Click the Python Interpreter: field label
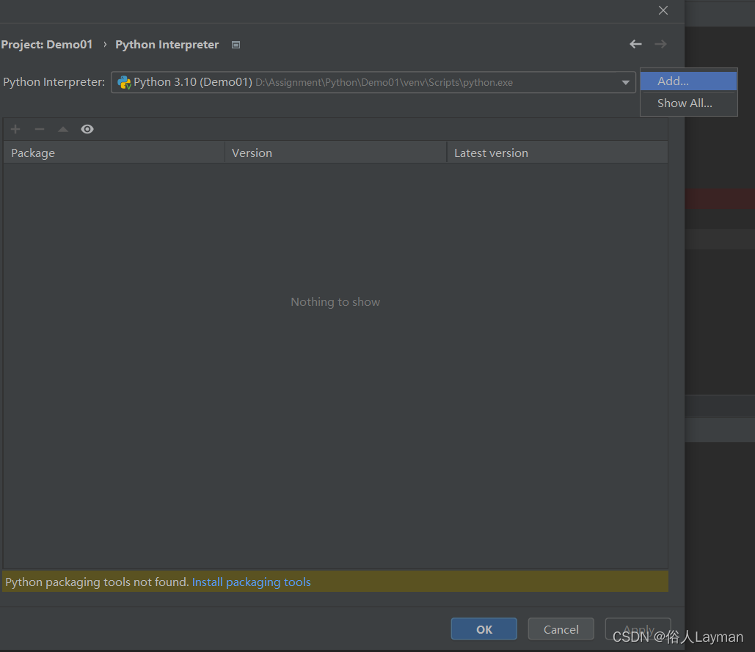755x652 pixels. tap(54, 82)
